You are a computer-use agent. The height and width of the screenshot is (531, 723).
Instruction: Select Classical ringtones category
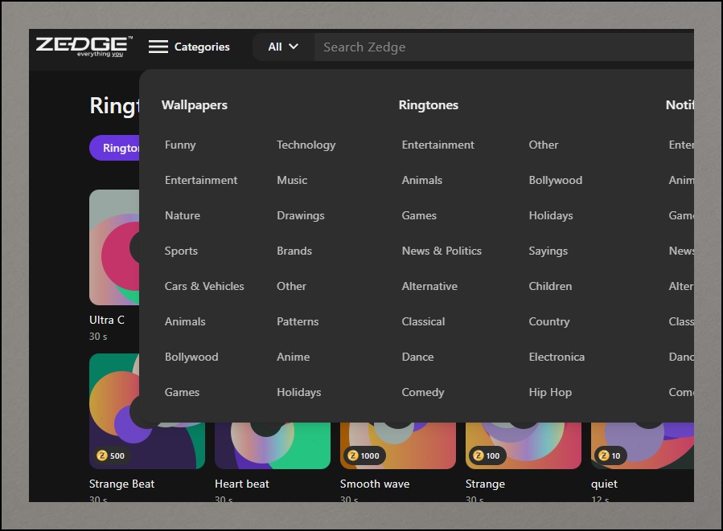tap(423, 321)
